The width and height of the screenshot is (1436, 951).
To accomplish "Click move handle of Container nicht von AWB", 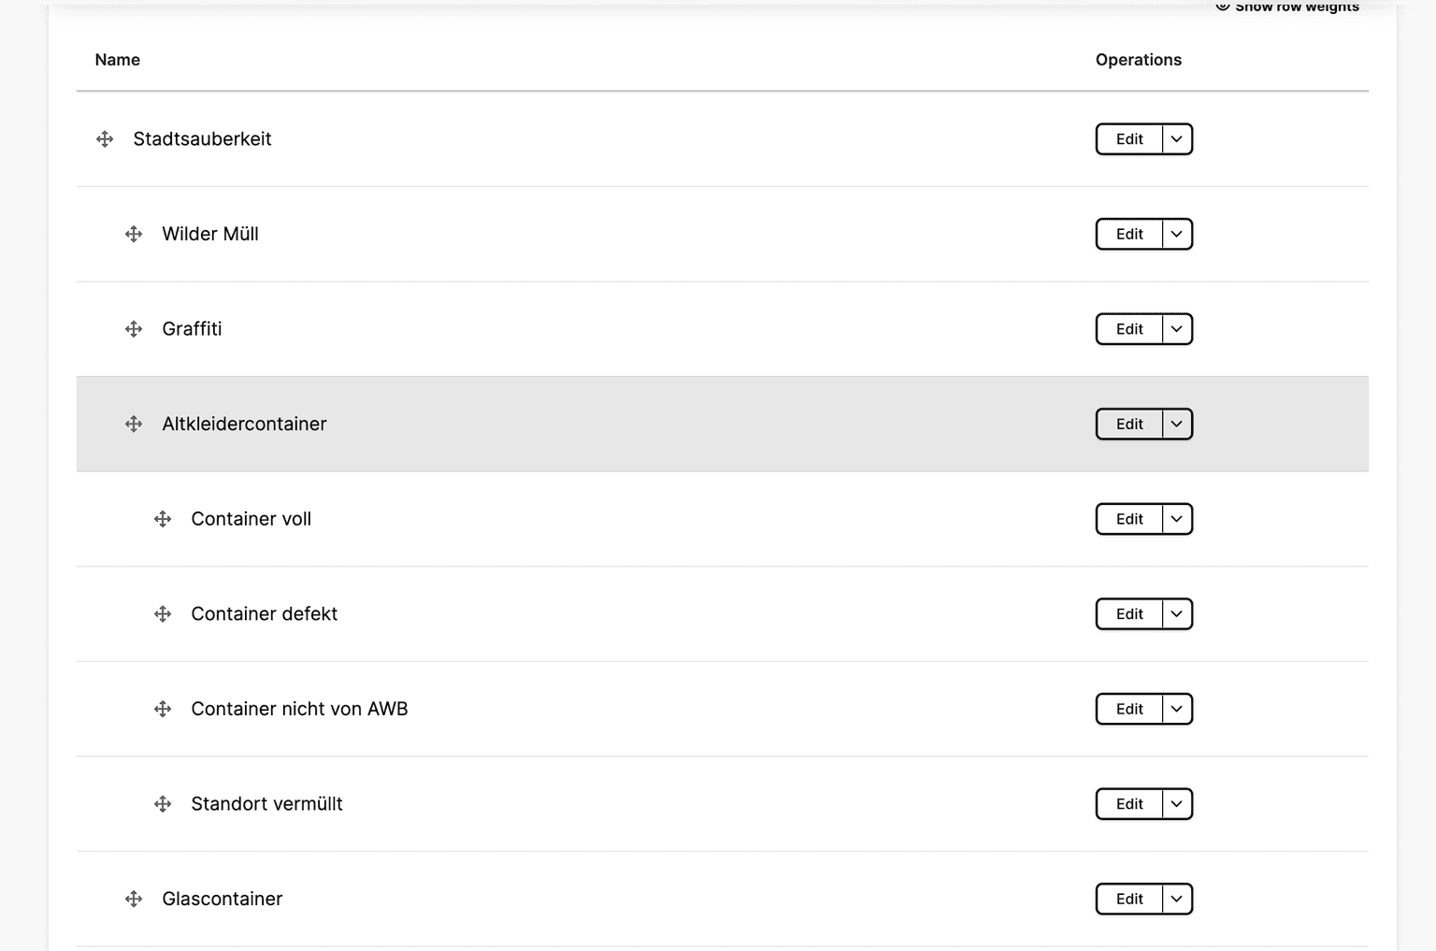I will pos(163,709).
